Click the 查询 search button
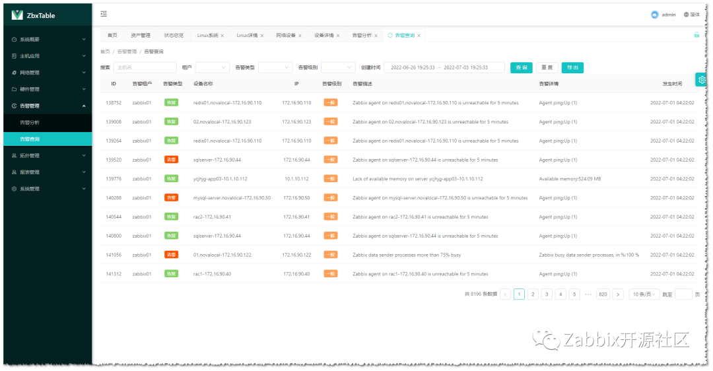The width and height of the screenshot is (713, 371). [x=522, y=67]
